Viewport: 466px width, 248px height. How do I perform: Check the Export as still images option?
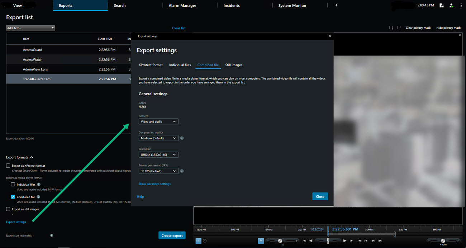(x=8, y=209)
